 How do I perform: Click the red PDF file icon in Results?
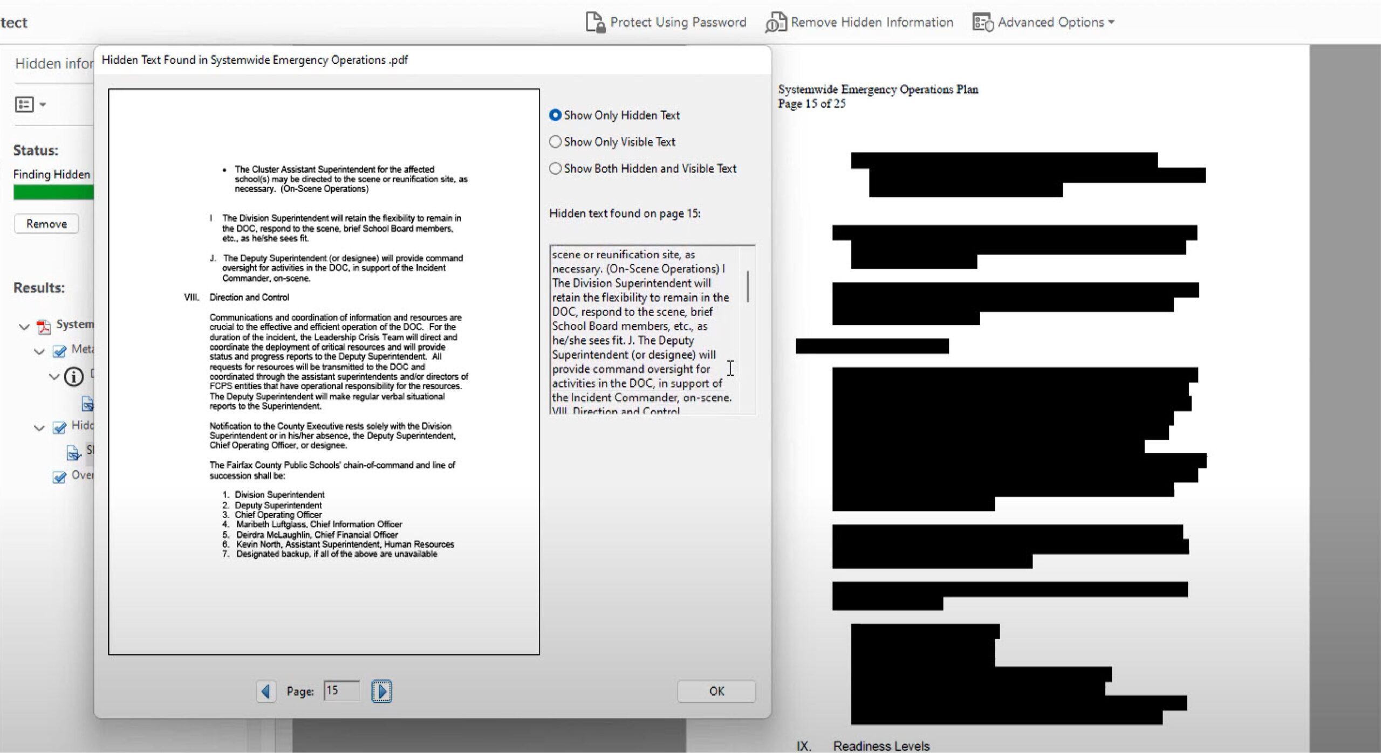point(43,326)
